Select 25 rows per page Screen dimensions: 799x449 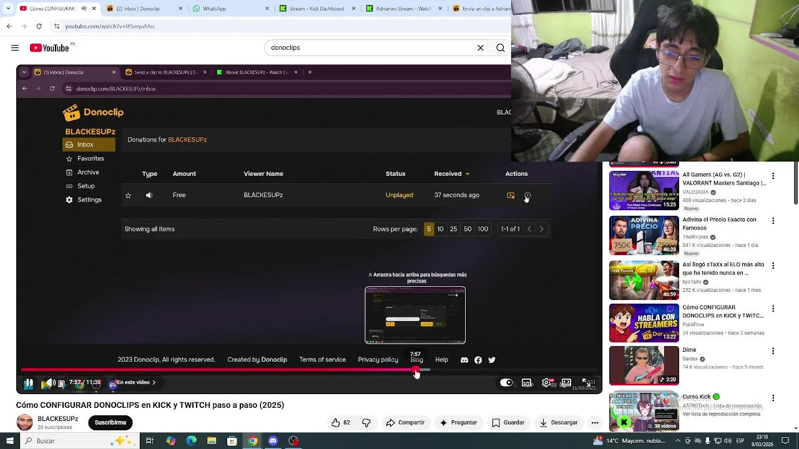point(453,229)
